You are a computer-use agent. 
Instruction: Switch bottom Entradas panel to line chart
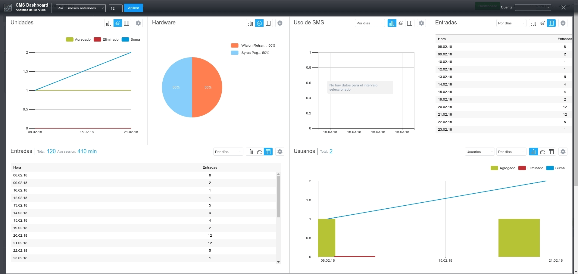259,151
